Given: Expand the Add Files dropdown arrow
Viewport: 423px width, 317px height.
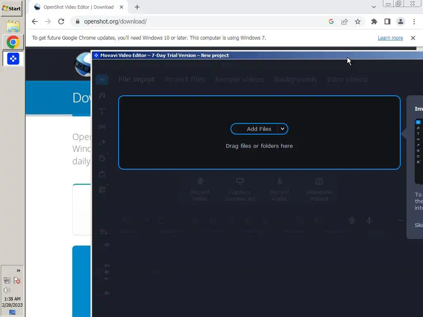Looking at the screenshot, I should [x=283, y=129].
